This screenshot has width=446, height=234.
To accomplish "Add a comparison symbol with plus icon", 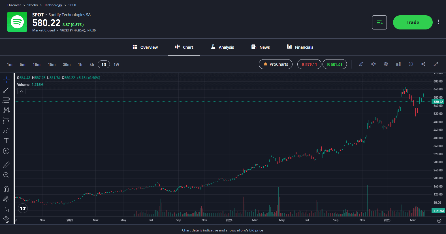I will (x=411, y=64).
